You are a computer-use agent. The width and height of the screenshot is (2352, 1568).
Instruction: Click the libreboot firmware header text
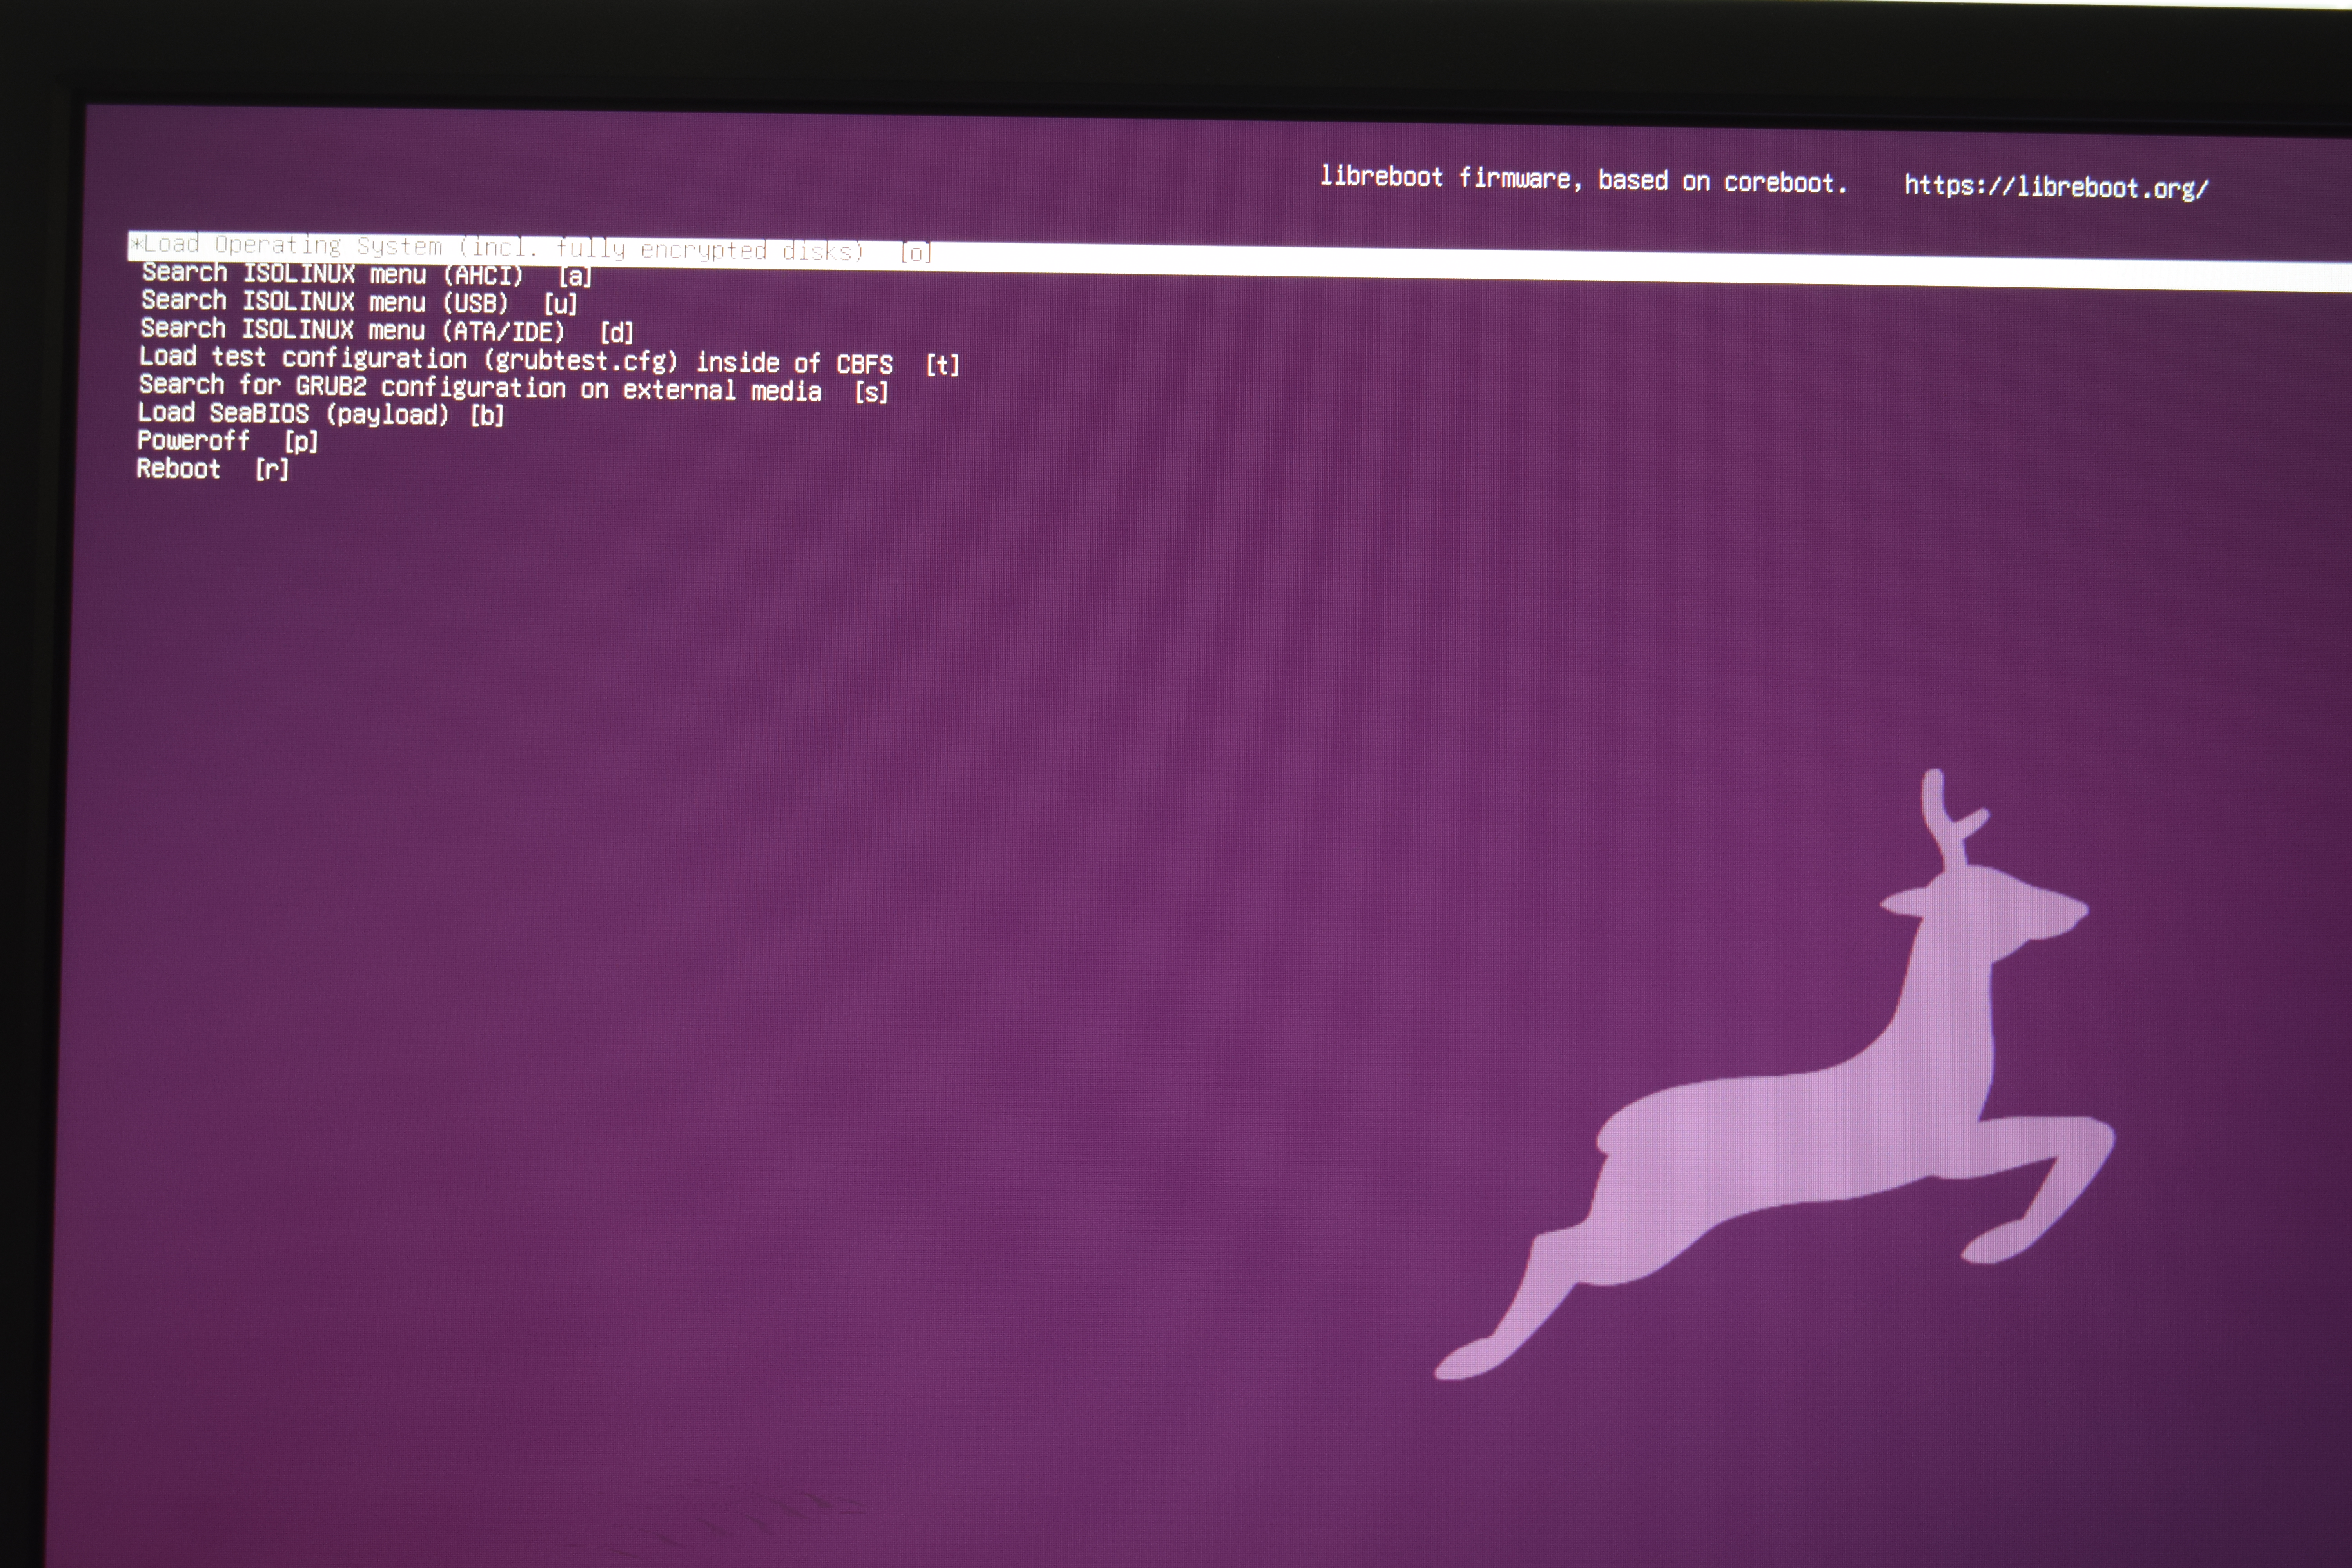1582,180
